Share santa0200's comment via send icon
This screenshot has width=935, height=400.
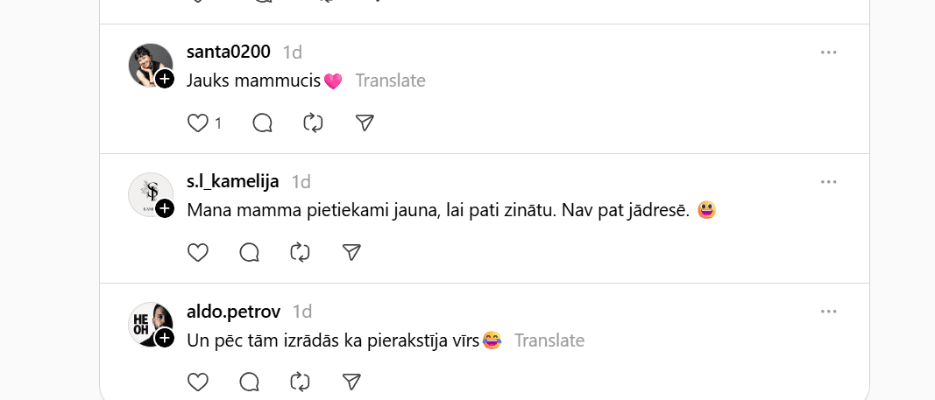tap(365, 123)
